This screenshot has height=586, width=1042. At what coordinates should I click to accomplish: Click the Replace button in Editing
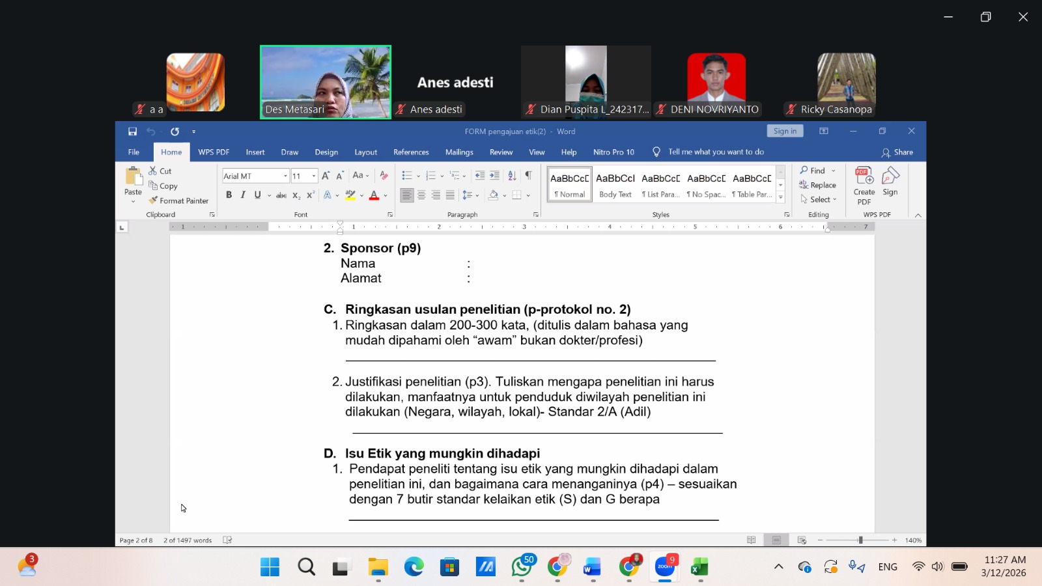(818, 185)
